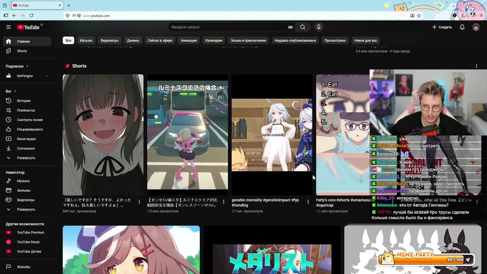This screenshot has width=487, height=274.
Task: Open the genshin mentality short title
Action: click(266, 202)
